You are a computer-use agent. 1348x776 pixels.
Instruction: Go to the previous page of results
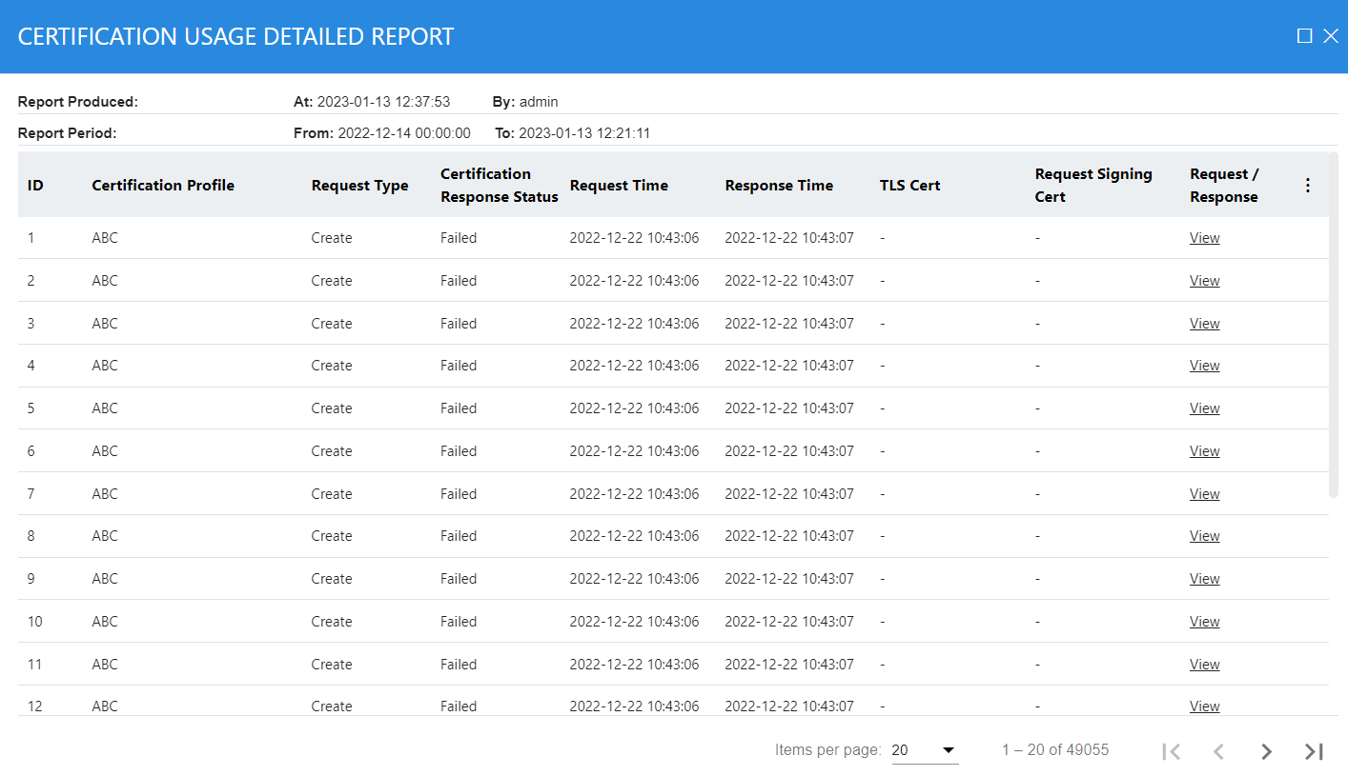click(x=1218, y=751)
